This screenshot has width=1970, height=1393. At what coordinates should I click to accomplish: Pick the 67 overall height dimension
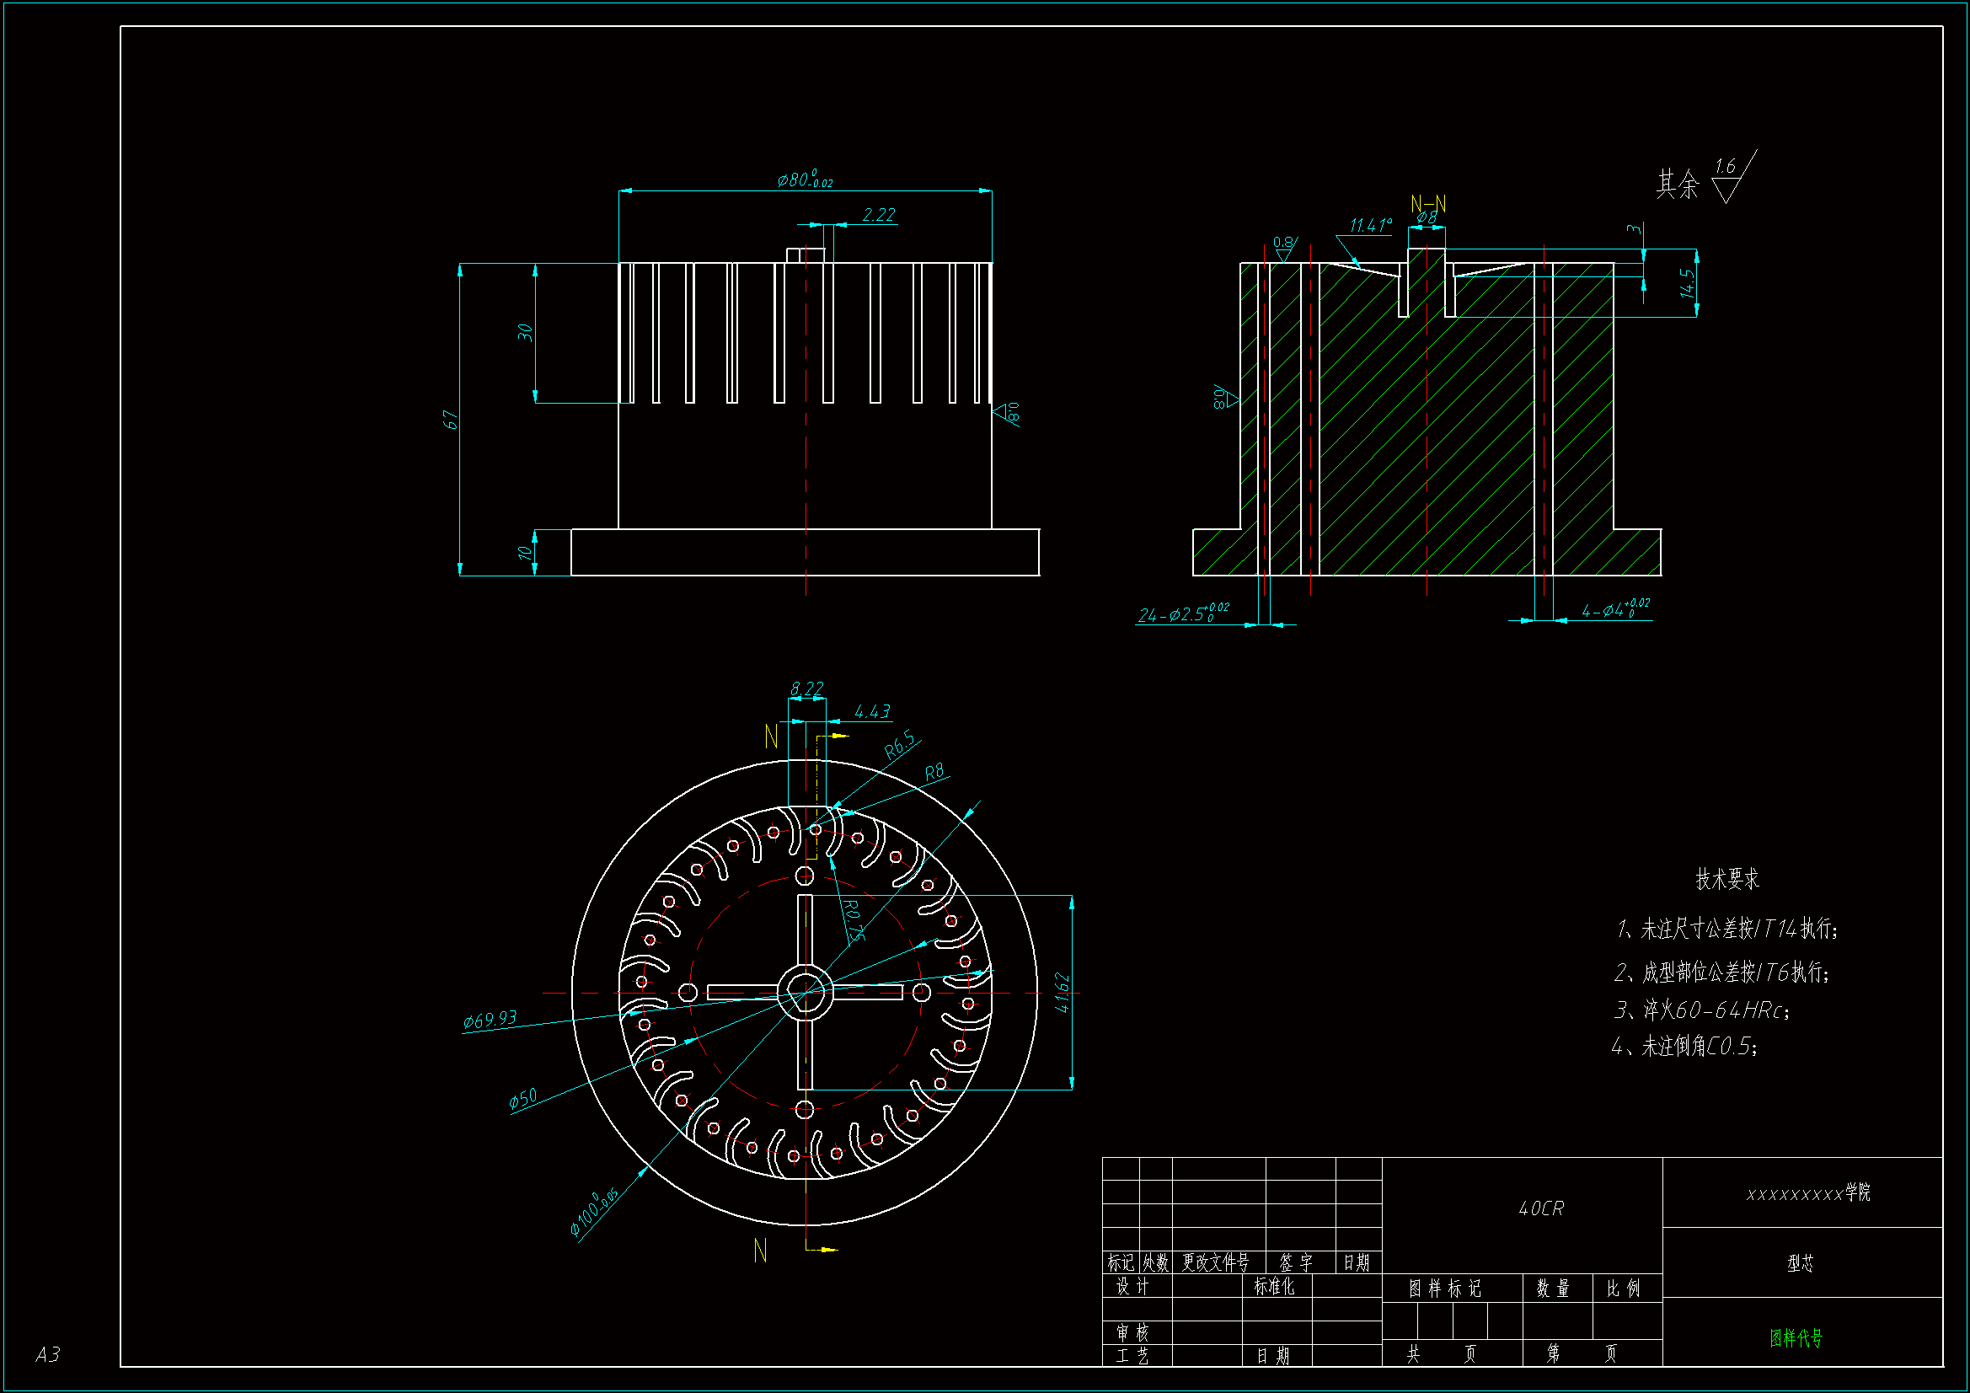[x=450, y=420]
